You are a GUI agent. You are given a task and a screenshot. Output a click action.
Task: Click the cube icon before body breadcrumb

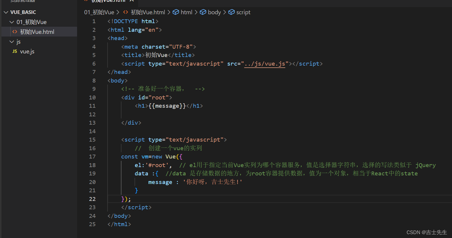(x=203, y=12)
